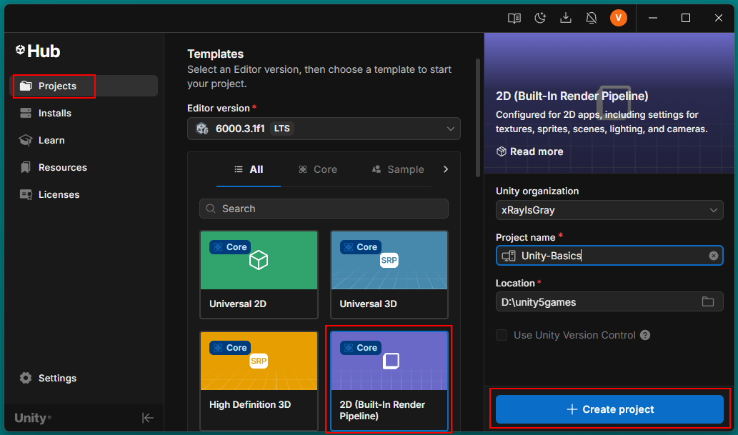Open Installs in the sidebar
This screenshot has height=435, width=738.
pyautogui.click(x=55, y=113)
